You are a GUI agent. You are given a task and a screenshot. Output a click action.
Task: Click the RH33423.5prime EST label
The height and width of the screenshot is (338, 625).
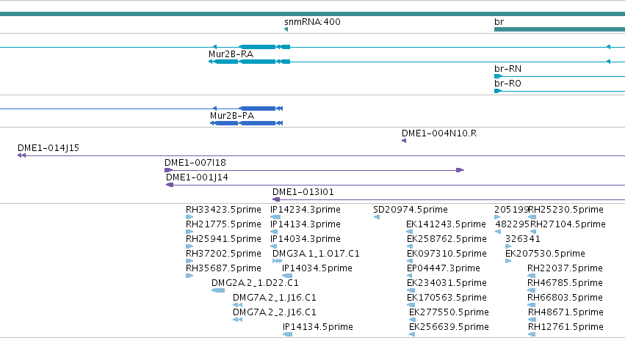223,210
